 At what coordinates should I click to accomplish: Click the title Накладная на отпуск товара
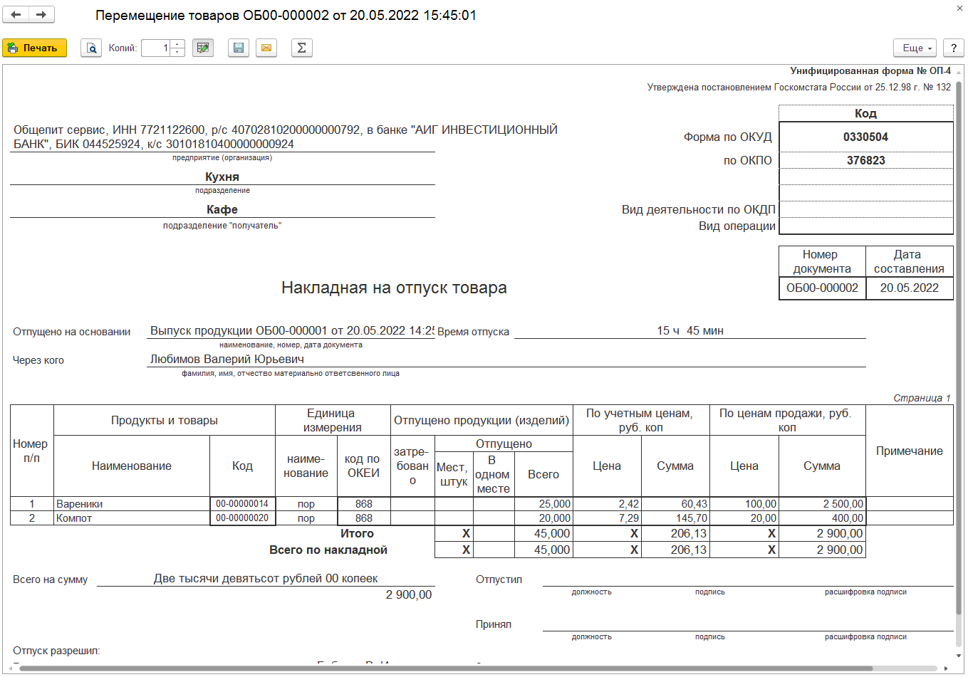coord(394,288)
